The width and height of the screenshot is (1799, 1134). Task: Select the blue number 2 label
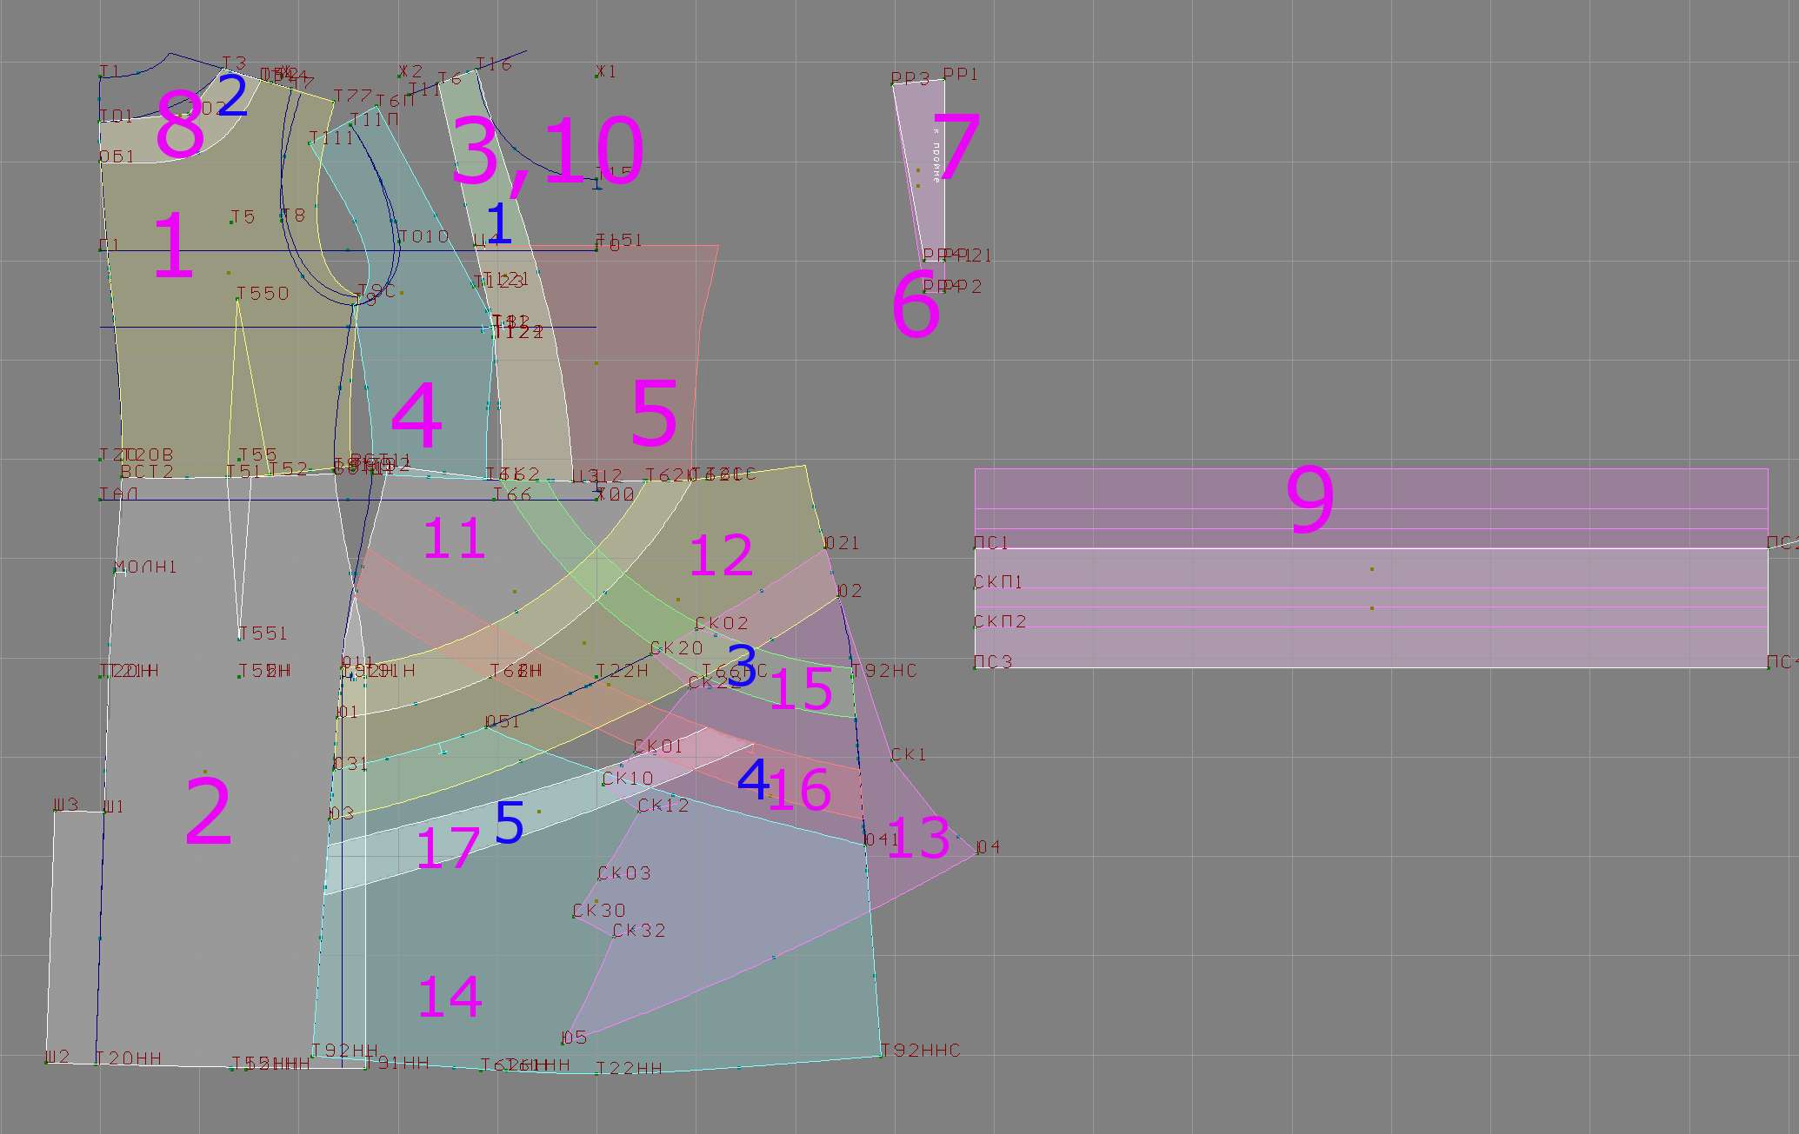[x=232, y=96]
